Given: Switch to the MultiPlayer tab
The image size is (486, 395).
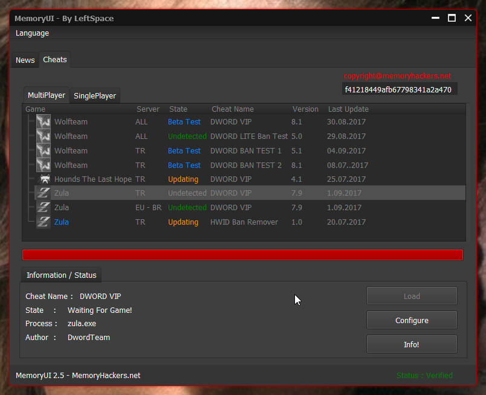Looking at the screenshot, I should [47, 95].
